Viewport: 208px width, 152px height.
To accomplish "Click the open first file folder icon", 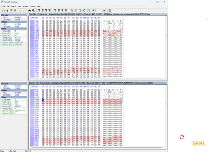I will (3, 10).
